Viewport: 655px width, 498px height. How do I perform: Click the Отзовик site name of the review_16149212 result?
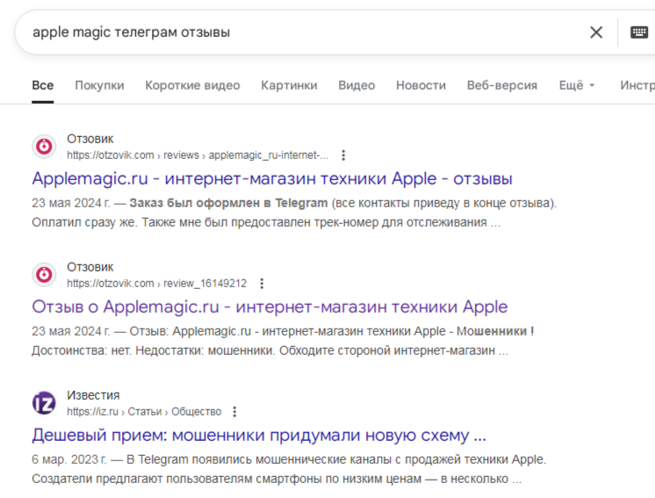click(x=90, y=267)
